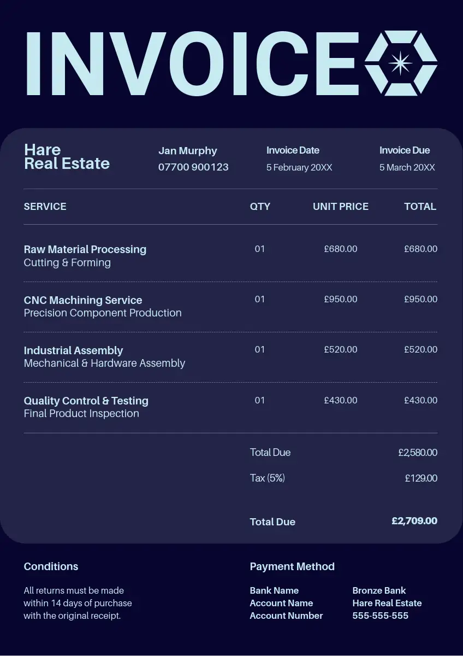Click the SERVICE column header
The image size is (463, 656).
coord(45,207)
